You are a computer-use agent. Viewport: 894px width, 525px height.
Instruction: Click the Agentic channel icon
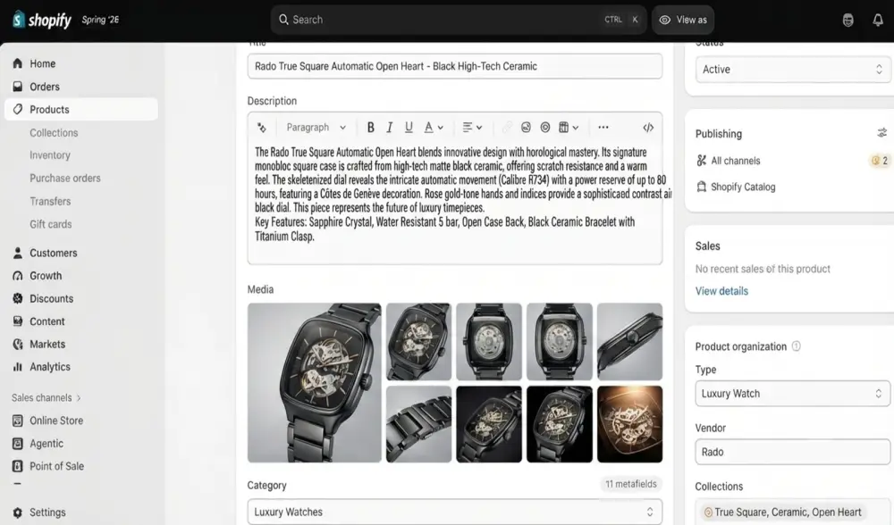18,444
